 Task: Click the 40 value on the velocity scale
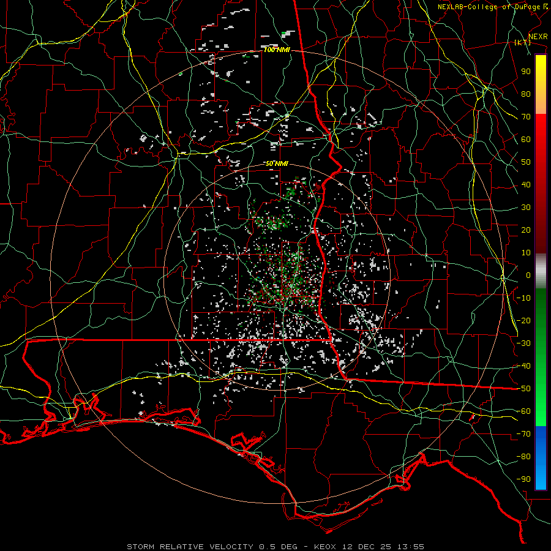click(x=526, y=185)
